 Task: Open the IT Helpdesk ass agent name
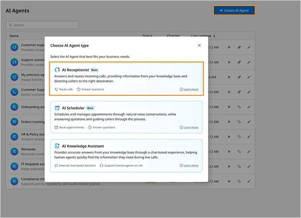coord(33,164)
